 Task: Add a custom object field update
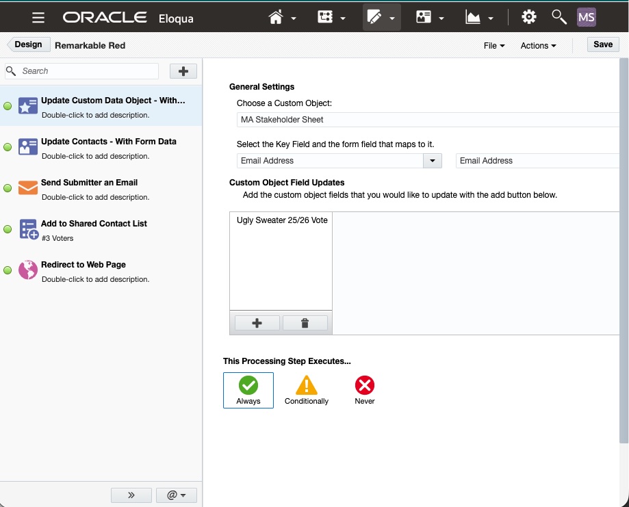click(x=257, y=323)
